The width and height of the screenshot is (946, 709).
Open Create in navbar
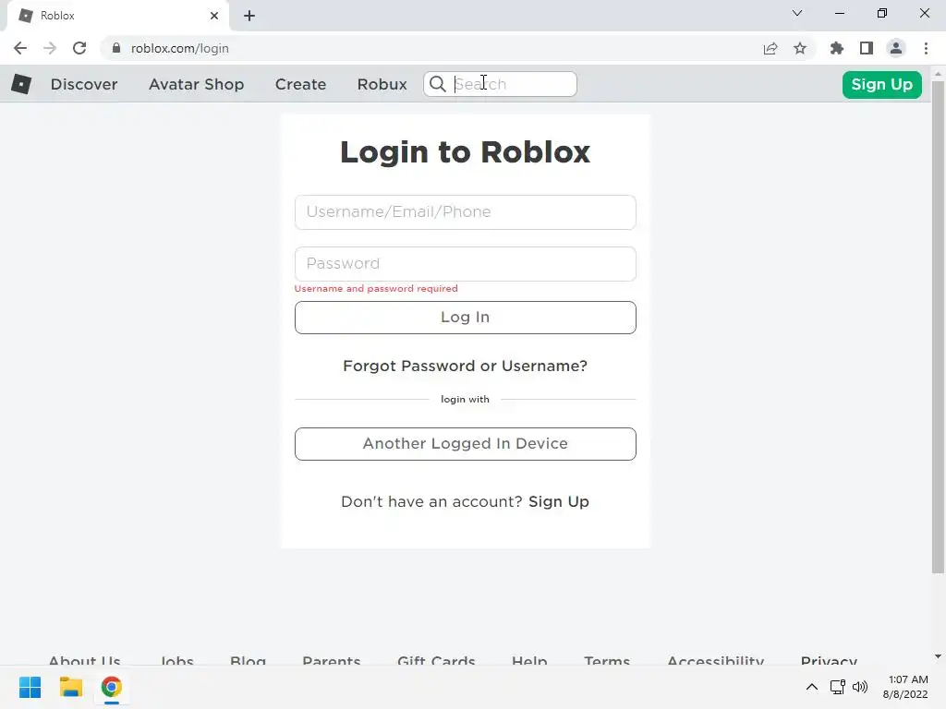pos(300,84)
